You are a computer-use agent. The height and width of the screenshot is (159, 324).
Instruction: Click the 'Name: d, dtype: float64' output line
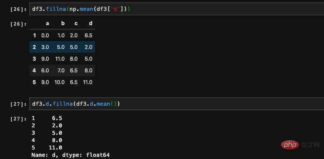pyautogui.click(x=70, y=155)
